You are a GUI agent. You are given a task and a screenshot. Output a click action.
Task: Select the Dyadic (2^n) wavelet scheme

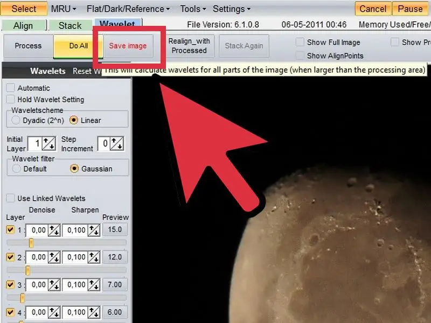pyautogui.click(x=16, y=120)
